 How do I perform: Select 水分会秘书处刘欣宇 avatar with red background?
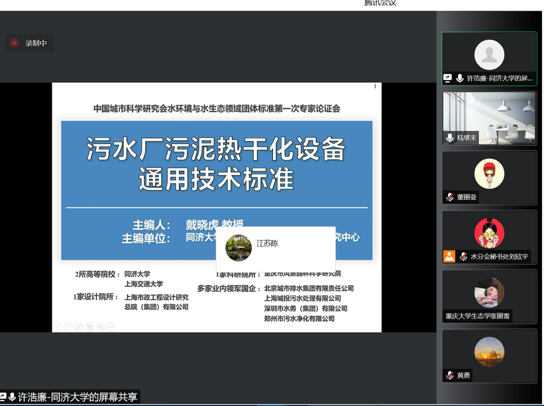click(x=489, y=233)
